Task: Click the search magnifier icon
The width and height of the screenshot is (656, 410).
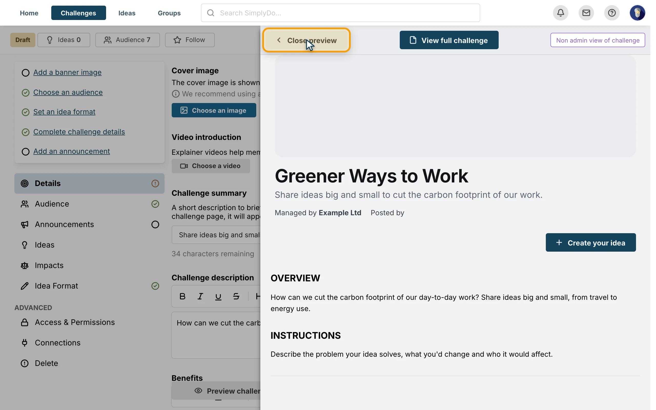Action: click(x=211, y=13)
